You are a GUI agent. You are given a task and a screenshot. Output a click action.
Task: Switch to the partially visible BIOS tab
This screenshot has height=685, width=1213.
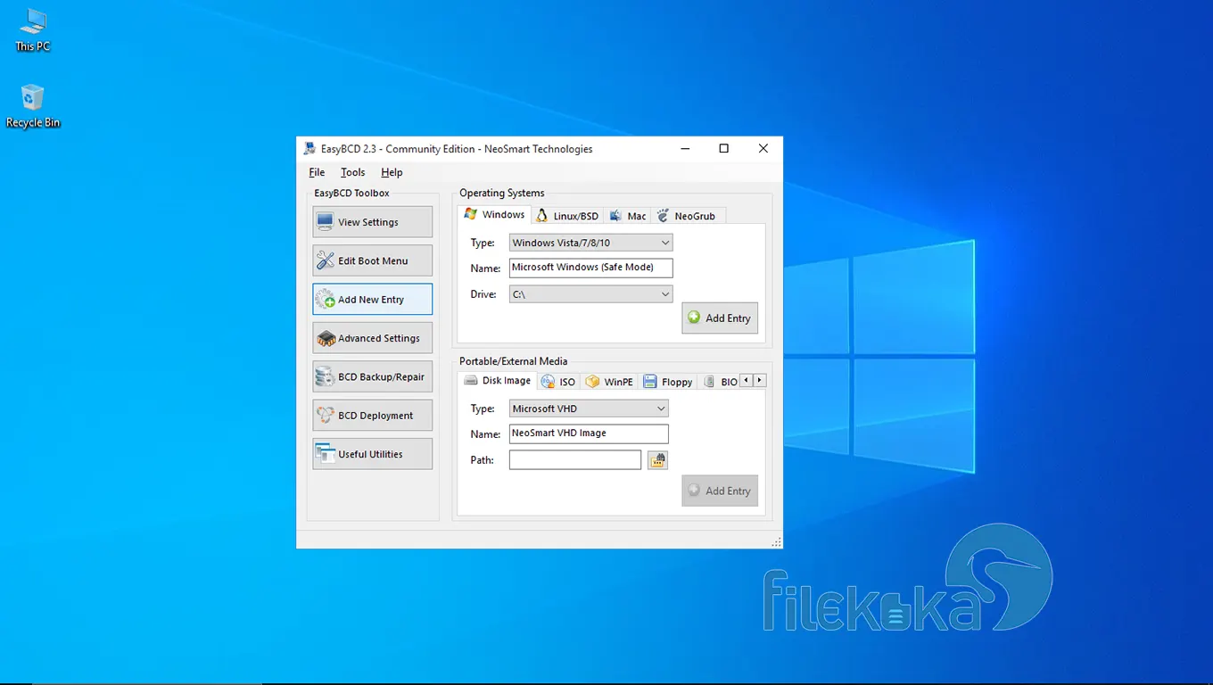click(x=720, y=382)
